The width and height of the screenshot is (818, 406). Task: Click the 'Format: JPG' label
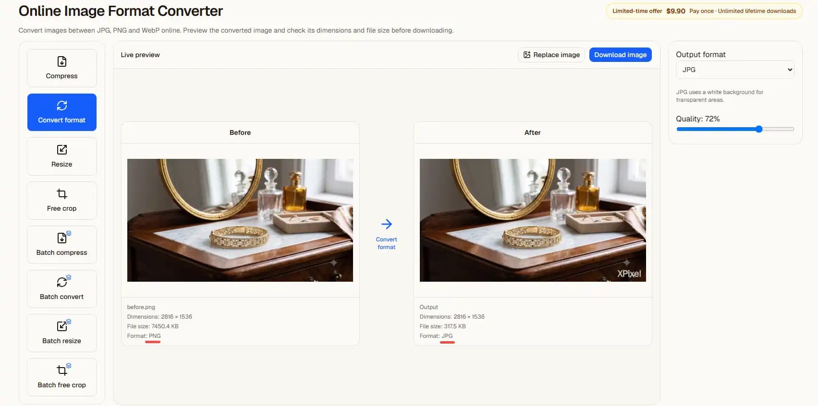(x=436, y=336)
